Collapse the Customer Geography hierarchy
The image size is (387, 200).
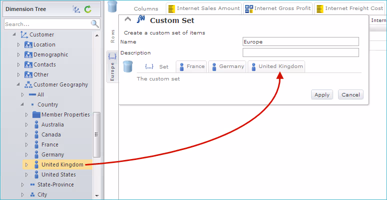[18, 84]
